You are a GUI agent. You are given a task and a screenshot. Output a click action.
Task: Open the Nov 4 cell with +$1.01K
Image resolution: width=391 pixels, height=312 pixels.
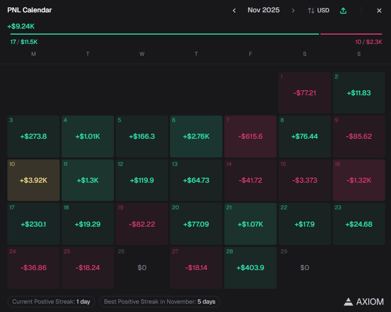tap(88, 136)
